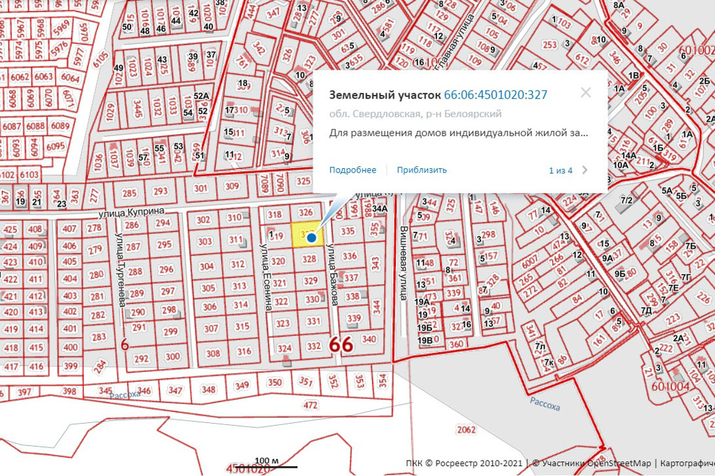Select parcel 328 below highlighted plot
Image resolution: width=715 pixels, height=476 pixels.
point(309,259)
